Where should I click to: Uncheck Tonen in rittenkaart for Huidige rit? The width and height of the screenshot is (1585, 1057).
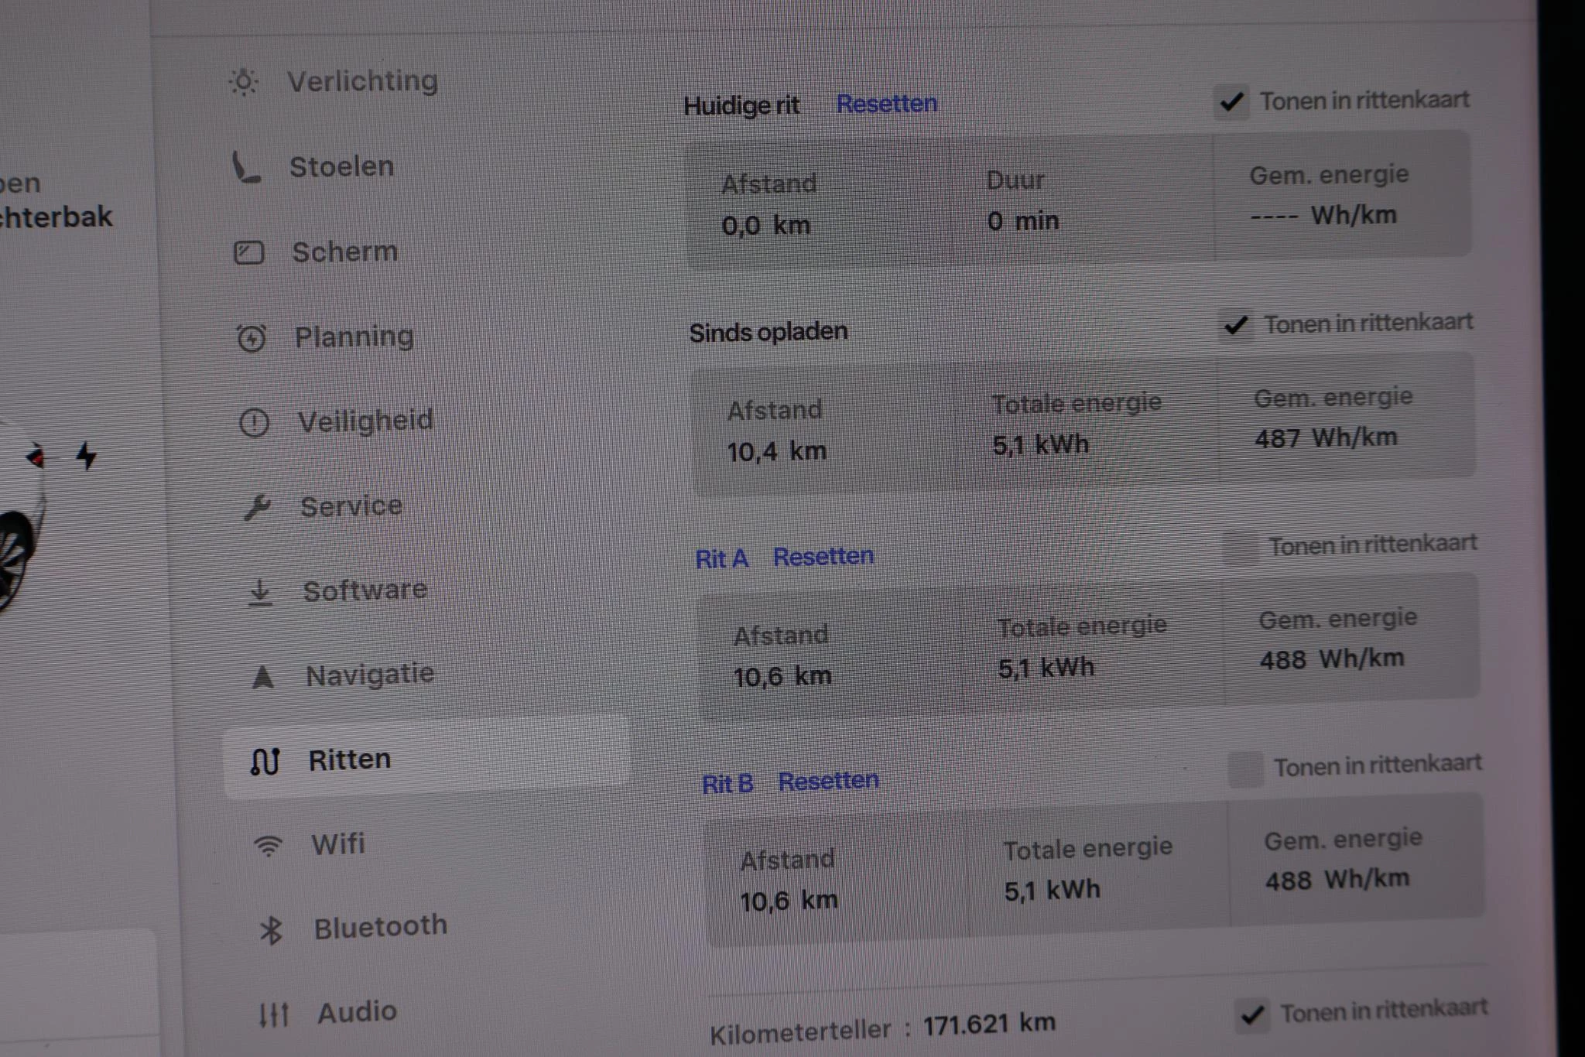[x=1231, y=102]
